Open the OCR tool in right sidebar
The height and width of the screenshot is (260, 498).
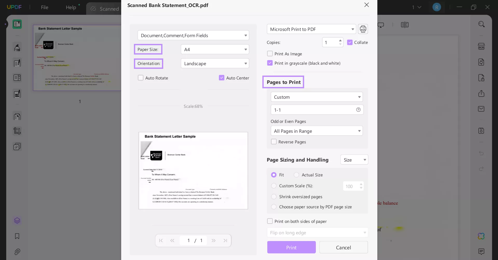[481, 46]
